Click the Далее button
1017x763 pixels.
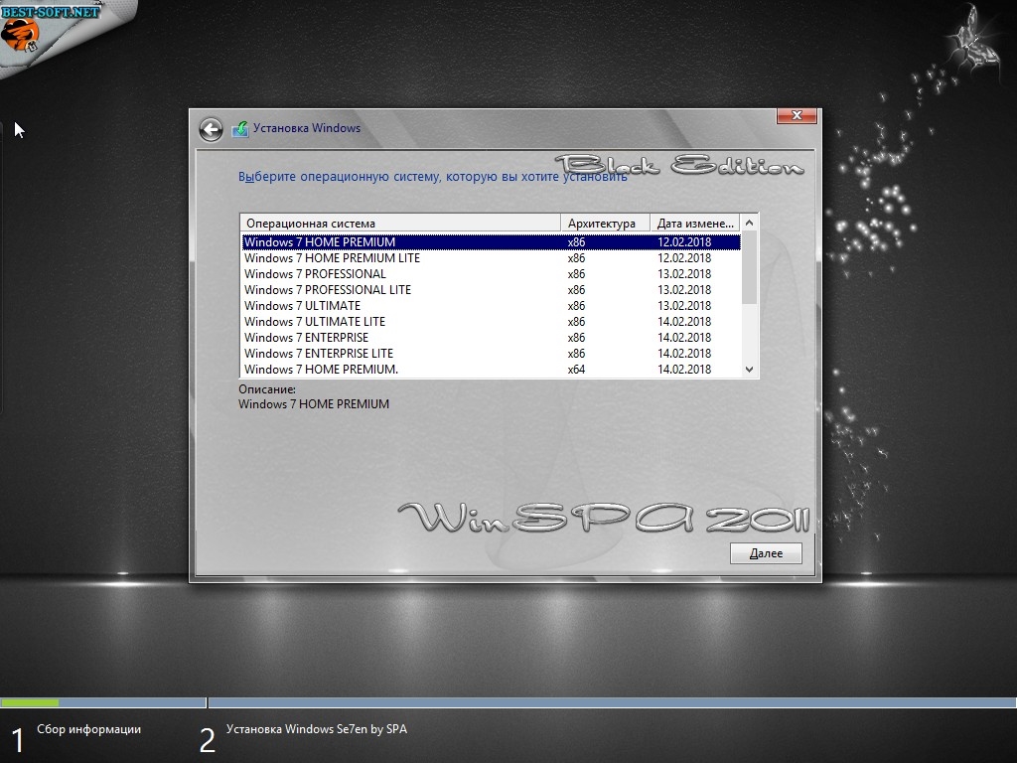click(x=766, y=553)
